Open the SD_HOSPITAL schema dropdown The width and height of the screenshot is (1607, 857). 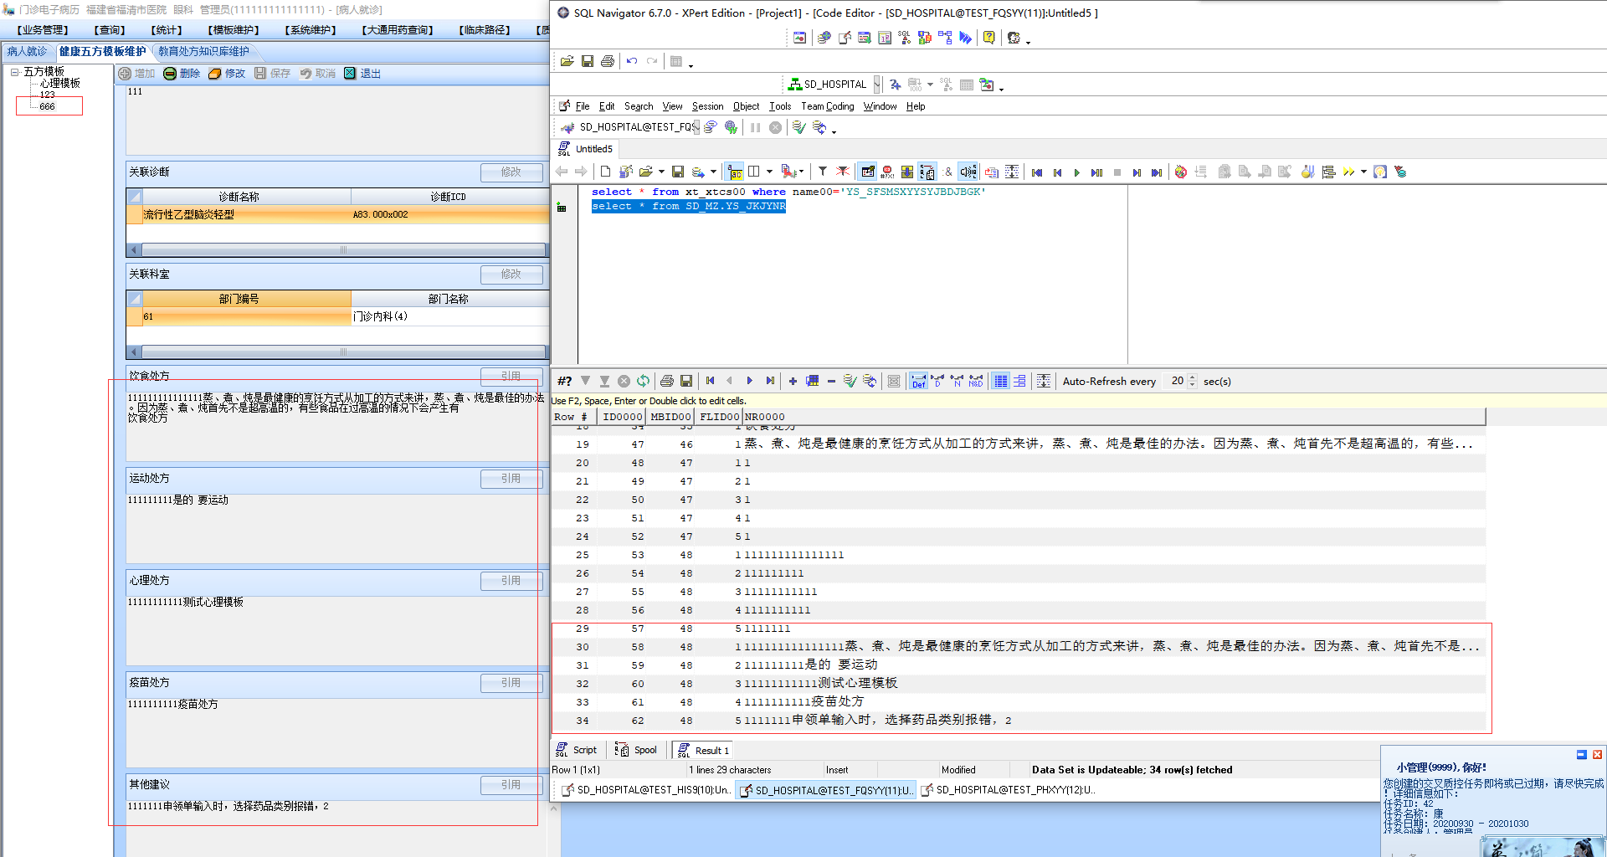pos(876,85)
